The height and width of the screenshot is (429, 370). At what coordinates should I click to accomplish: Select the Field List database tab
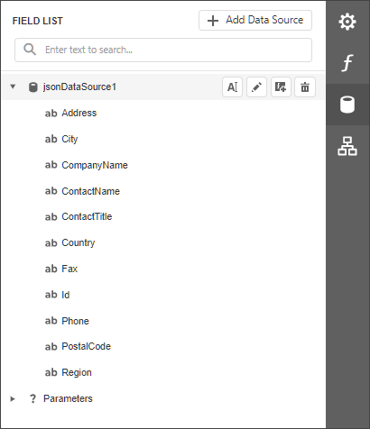tap(347, 105)
